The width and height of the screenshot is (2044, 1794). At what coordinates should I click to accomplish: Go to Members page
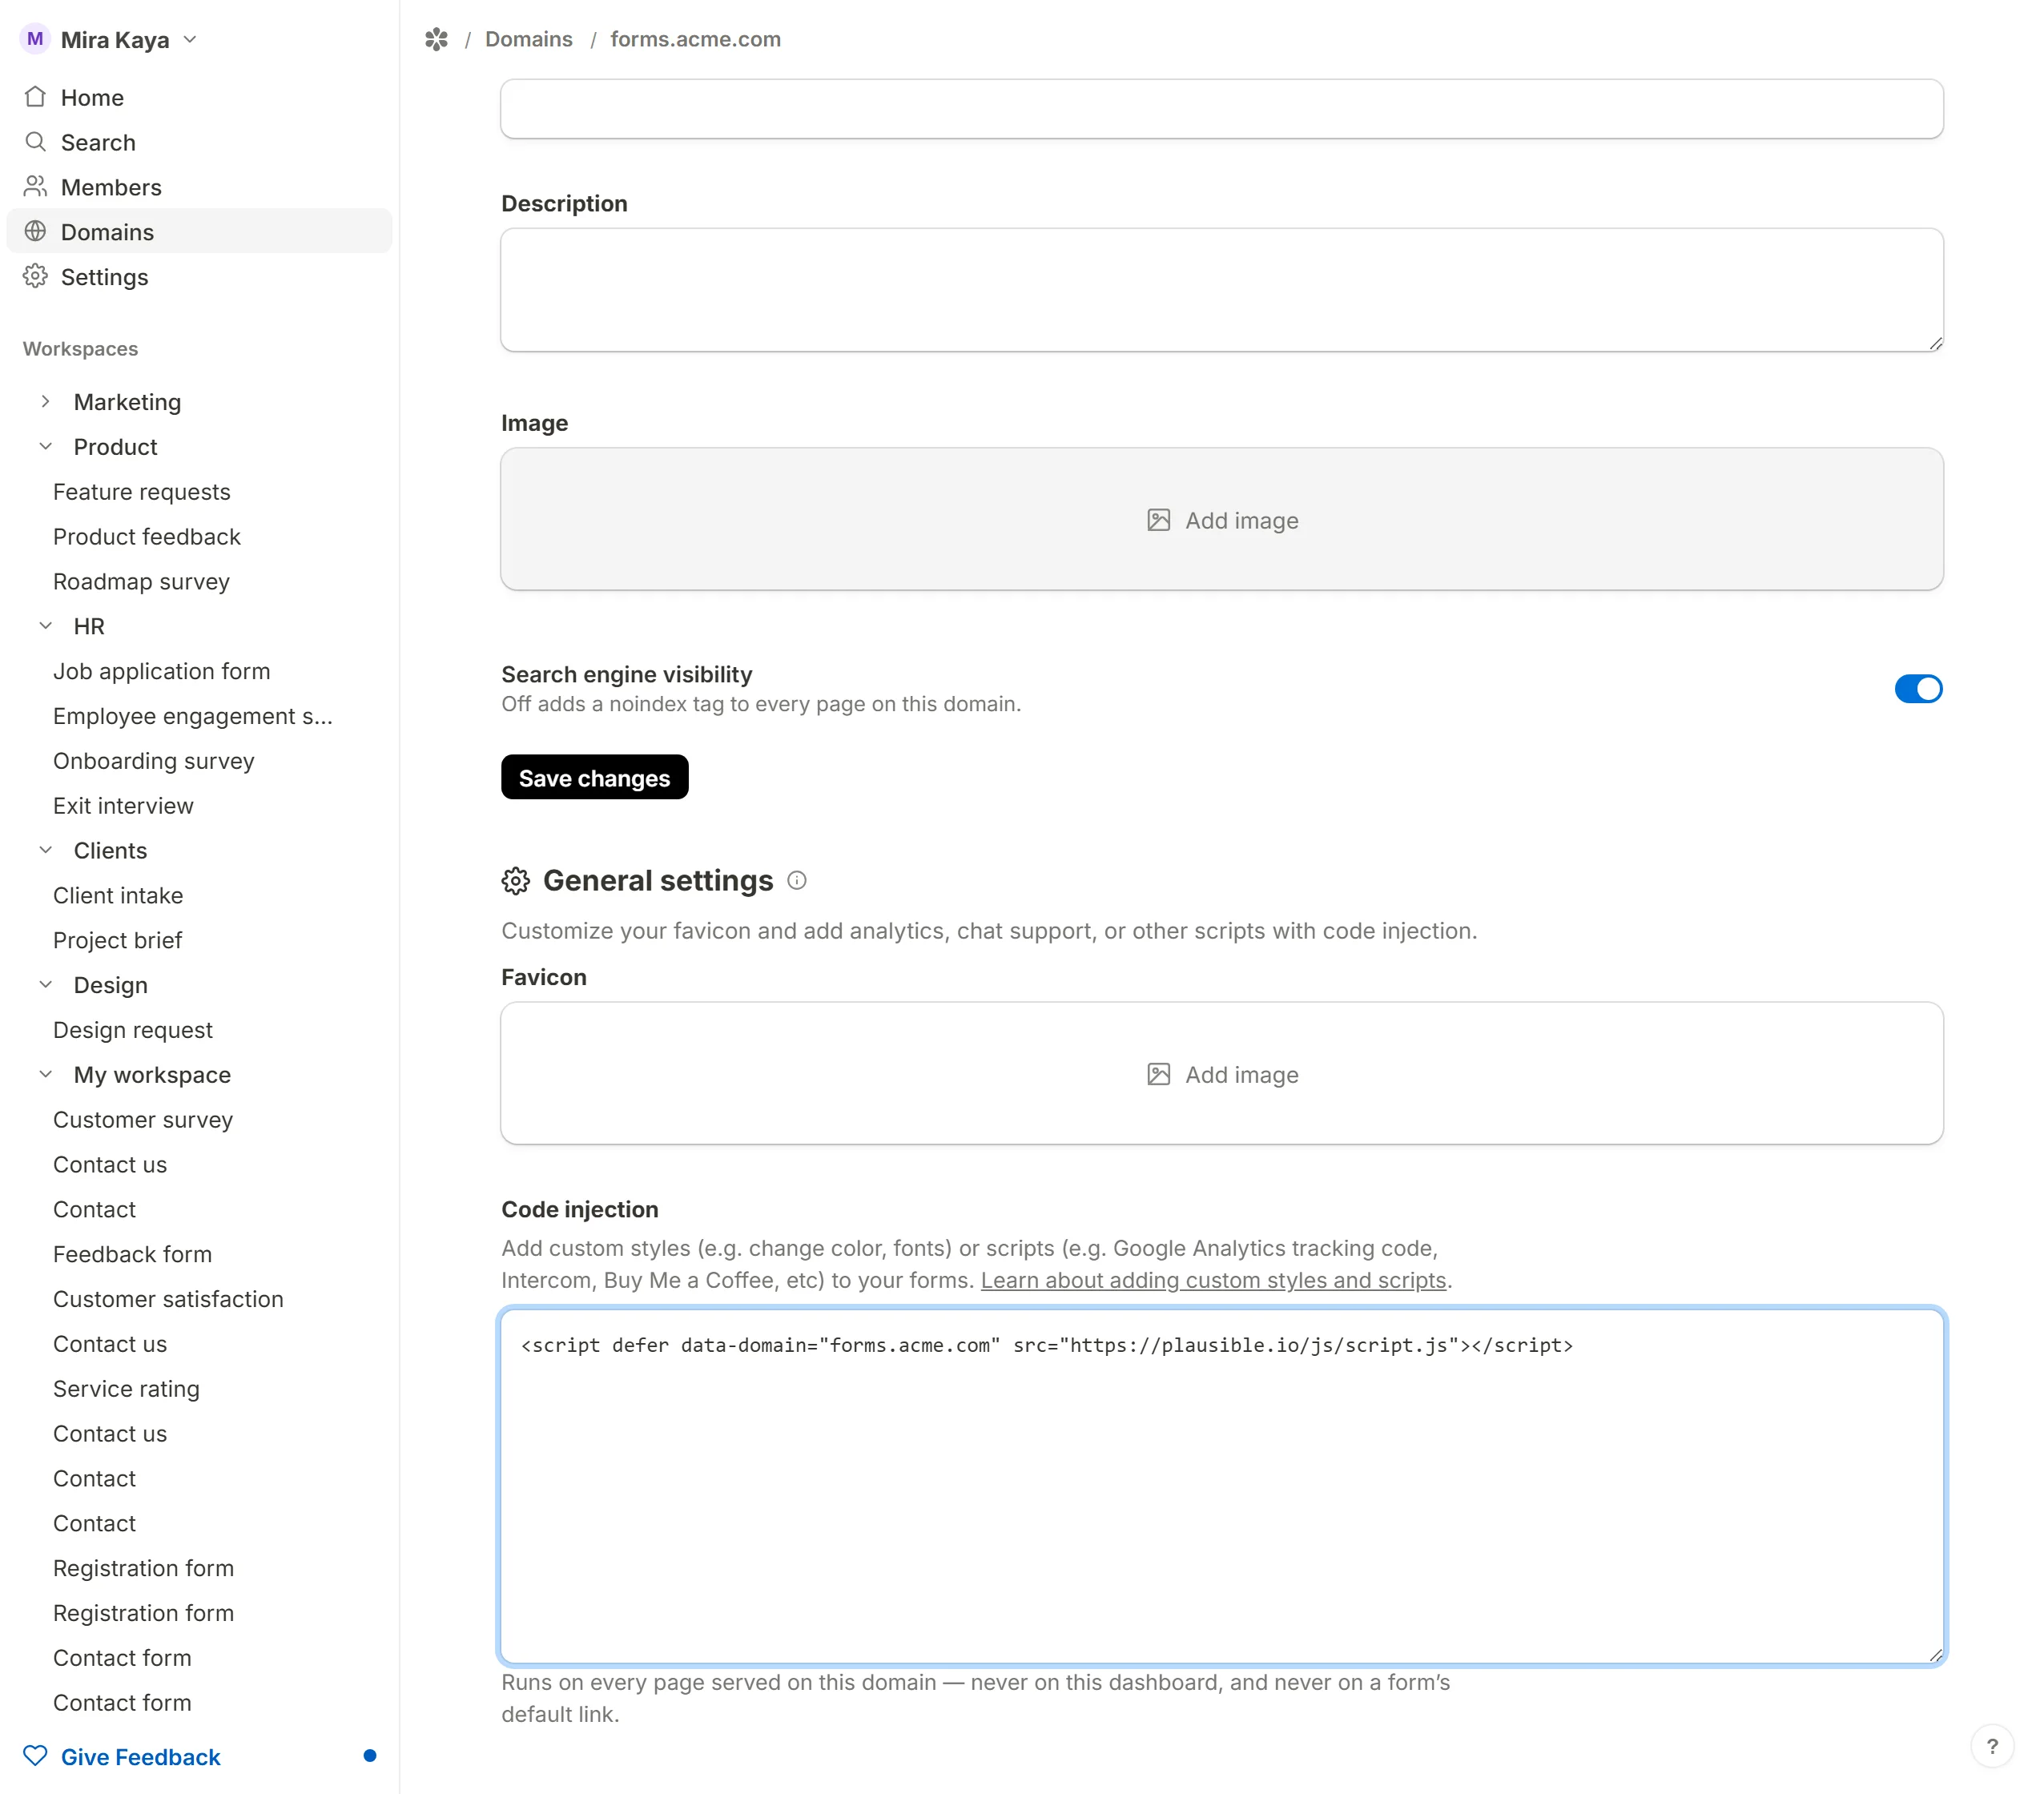[x=199, y=187]
